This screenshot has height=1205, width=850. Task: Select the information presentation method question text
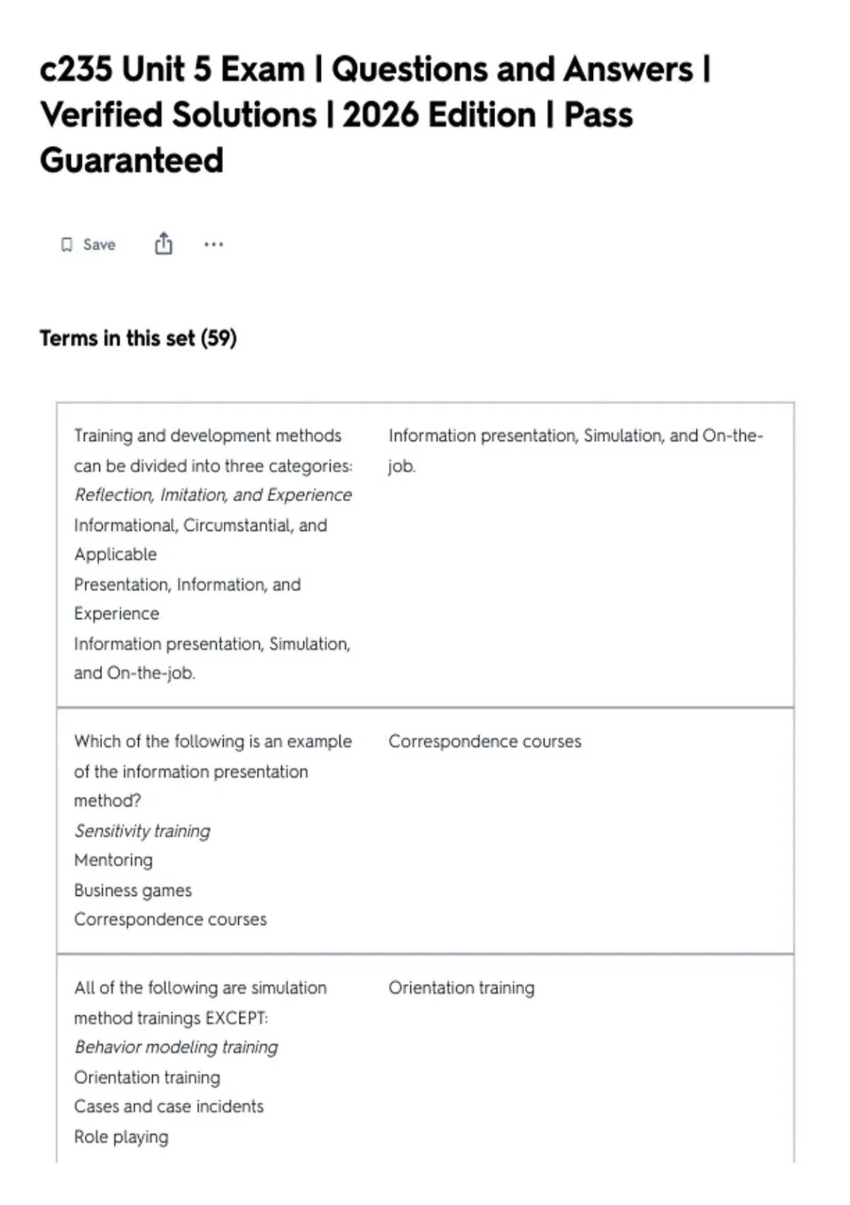point(212,770)
